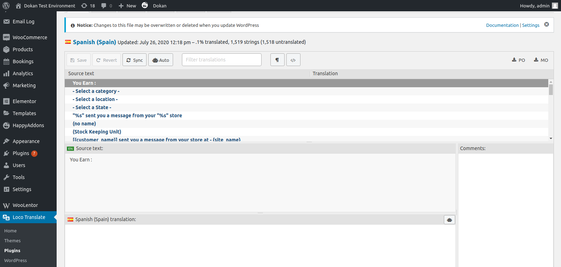Viewport: 561px width, 267px height.
Task: Open the New content menu
Action: point(127,6)
